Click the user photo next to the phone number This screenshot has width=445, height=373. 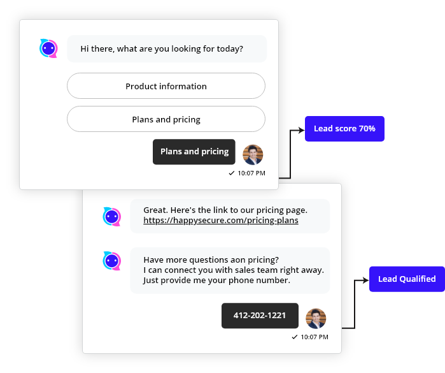click(x=316, y=318)
